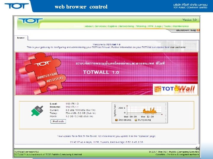Click the TOT logo in the TOTWall header
Screen dimensions: 213x159
click(x=30, y=21)
